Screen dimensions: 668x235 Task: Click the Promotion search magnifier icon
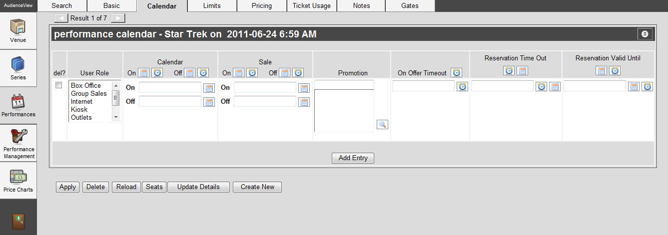click(x=382, y=124)
